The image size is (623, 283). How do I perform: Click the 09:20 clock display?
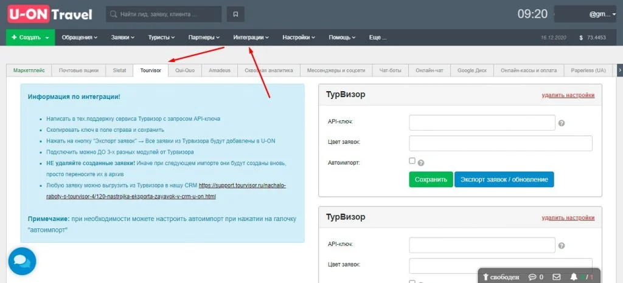click(x=532, y=14)
